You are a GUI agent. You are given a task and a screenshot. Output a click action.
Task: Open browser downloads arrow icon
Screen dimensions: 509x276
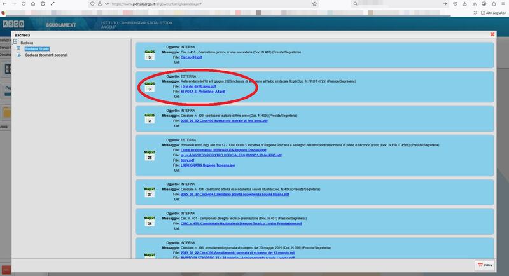click(465, 4)
